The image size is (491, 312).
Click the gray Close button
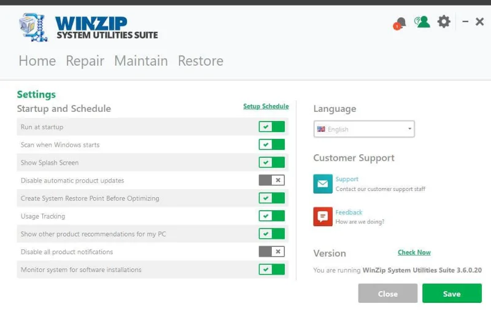tap(388, 294)
